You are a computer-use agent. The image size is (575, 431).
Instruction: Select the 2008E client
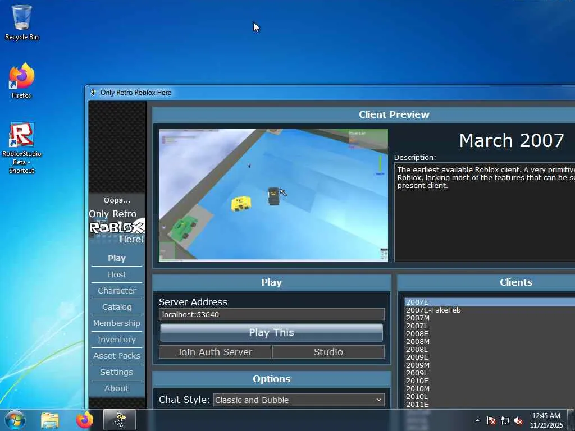tap(490, 333)
